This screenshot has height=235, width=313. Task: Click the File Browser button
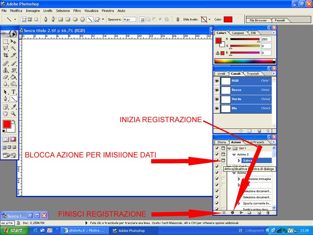tap(258, 20)
